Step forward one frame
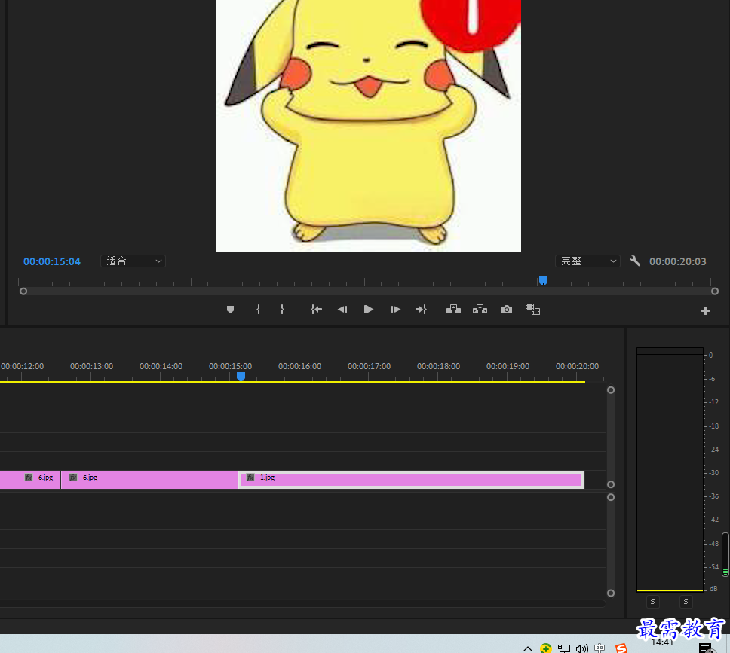This screenshot has width=730, height=653. coord(395,310)
